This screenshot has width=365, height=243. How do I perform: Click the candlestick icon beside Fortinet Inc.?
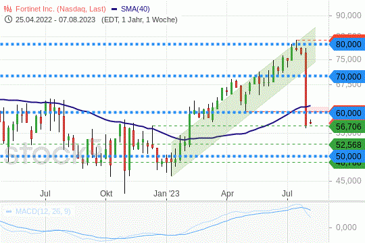[8, 9]
